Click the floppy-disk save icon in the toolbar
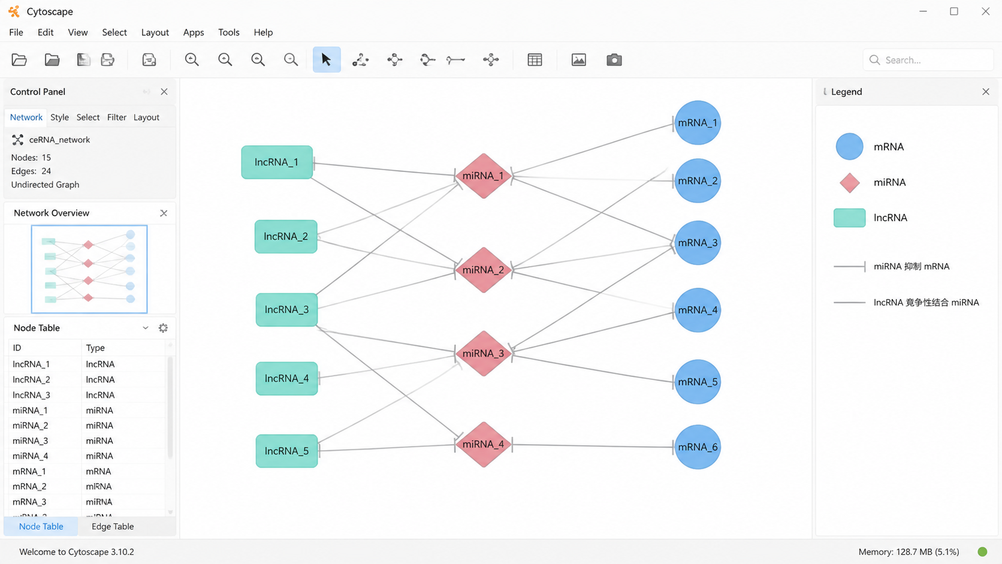 pos(83,60)
